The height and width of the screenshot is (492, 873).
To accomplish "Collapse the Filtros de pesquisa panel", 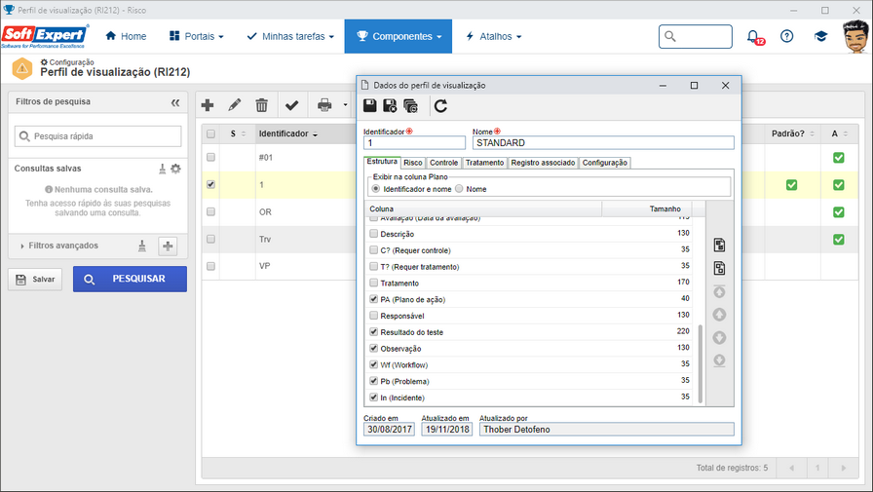I will [175, 102].
